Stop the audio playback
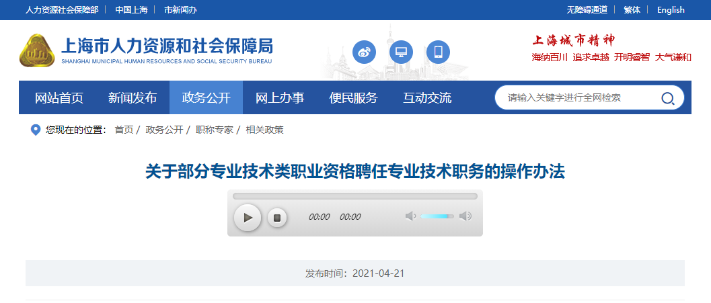This screenshot has width=711, height=303. (277, 218)
